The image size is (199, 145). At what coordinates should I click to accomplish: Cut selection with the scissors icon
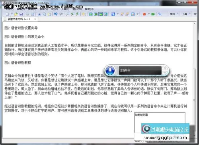point(39,14)
